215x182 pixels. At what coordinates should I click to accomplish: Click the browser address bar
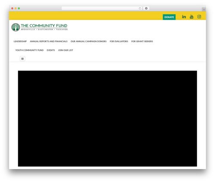click(102, 8)
